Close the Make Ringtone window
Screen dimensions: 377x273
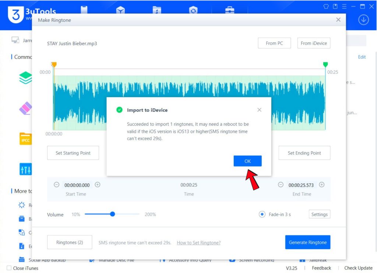click(338, 20)
